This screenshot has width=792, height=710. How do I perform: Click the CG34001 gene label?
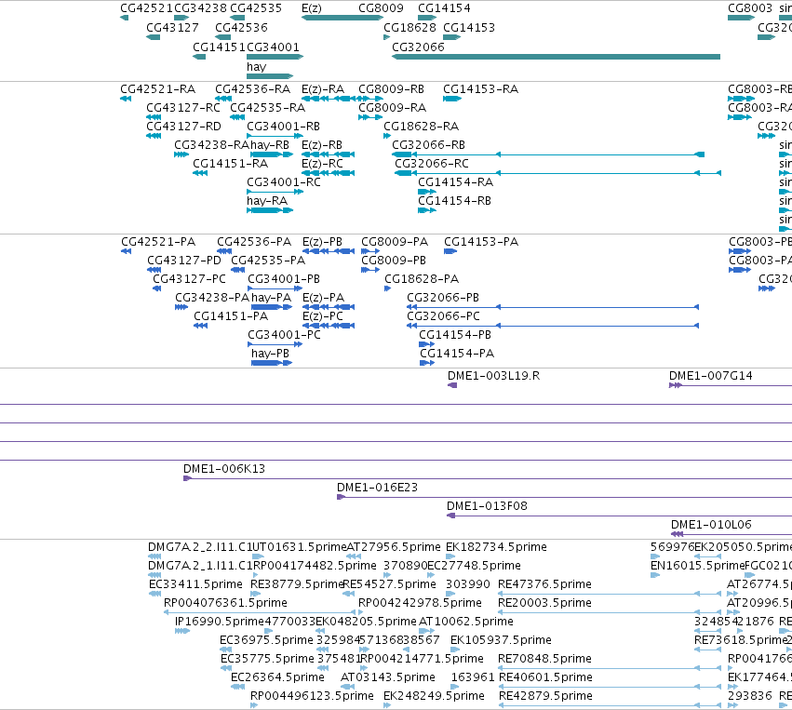(273, 47)
